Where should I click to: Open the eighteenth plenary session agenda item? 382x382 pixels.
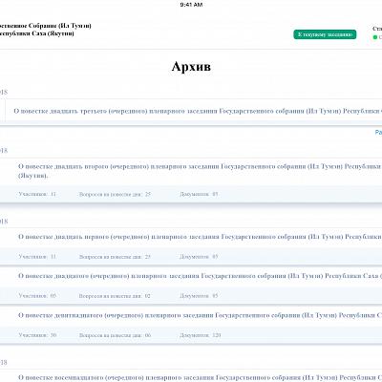pos(200,377)
